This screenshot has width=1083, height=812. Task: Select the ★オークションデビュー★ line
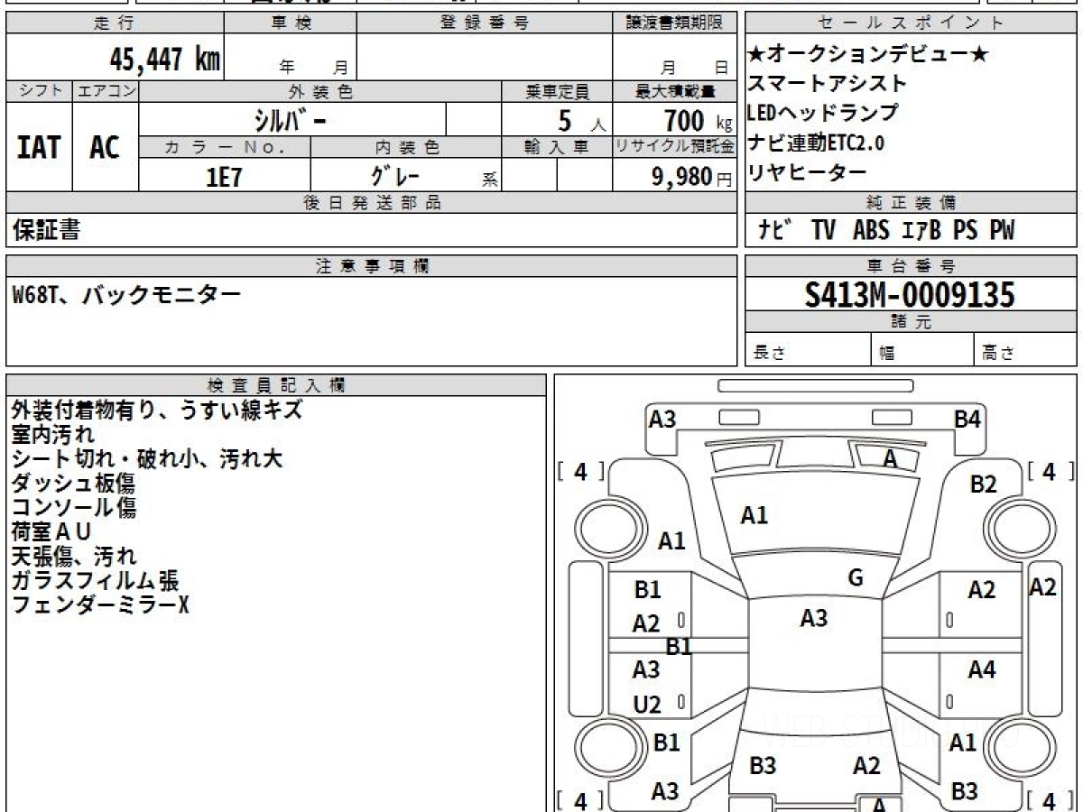868,54
